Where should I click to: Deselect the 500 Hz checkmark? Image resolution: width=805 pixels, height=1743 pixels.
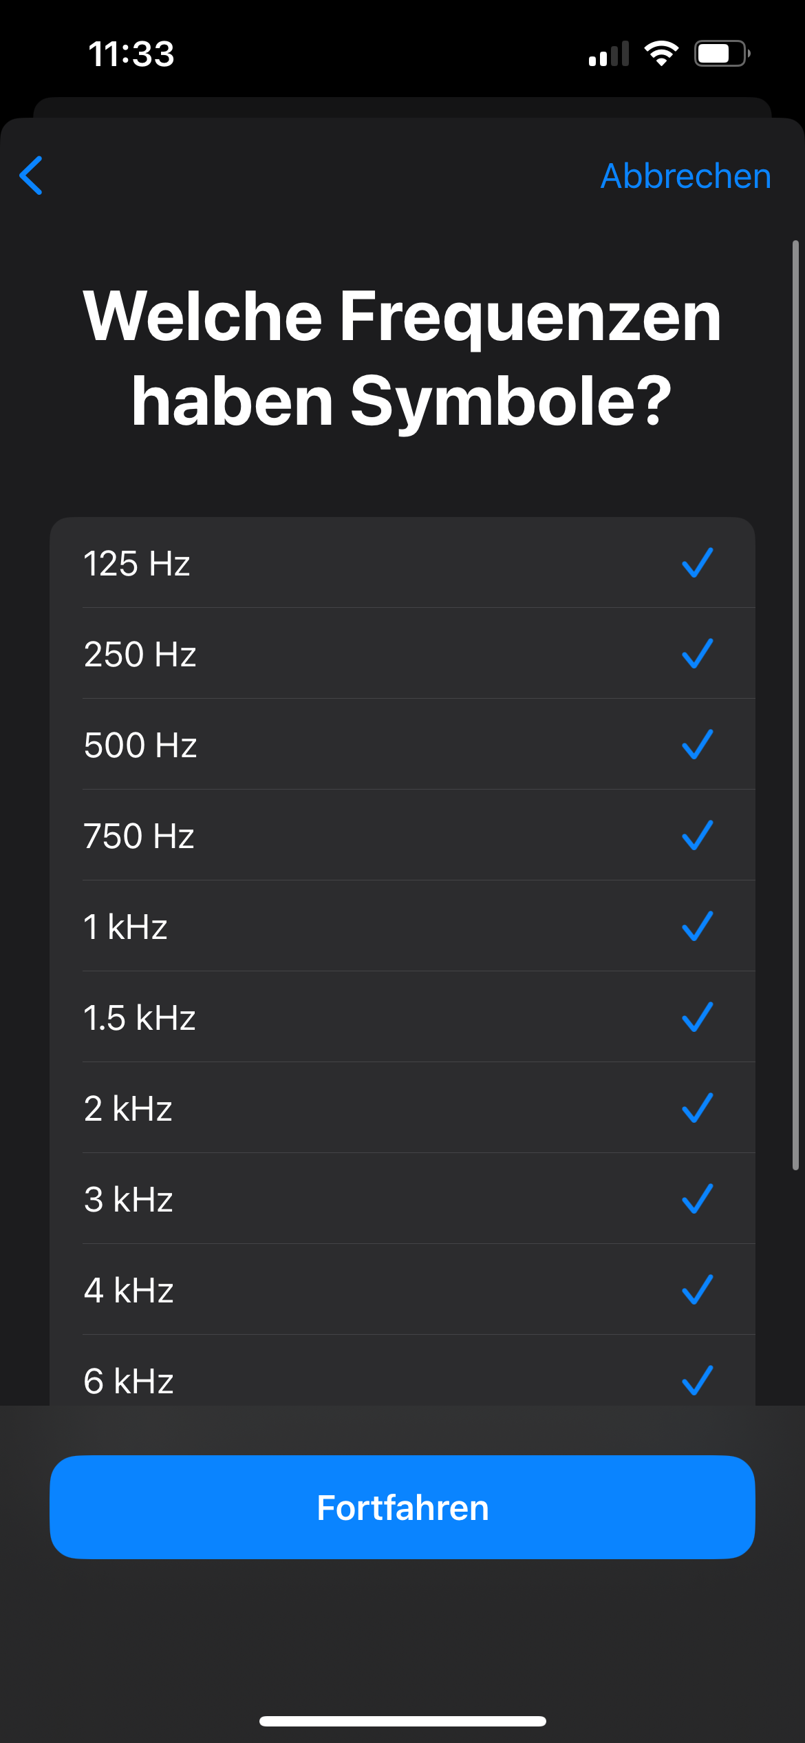pyautogui.click(x=697, y=745)
